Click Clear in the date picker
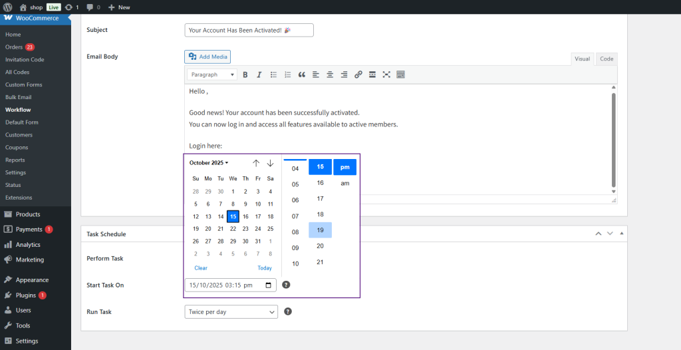The image size is (681, 350). tap(201, 268)
